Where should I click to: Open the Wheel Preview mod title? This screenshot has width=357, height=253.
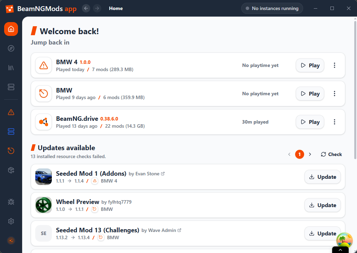(77, 202)
